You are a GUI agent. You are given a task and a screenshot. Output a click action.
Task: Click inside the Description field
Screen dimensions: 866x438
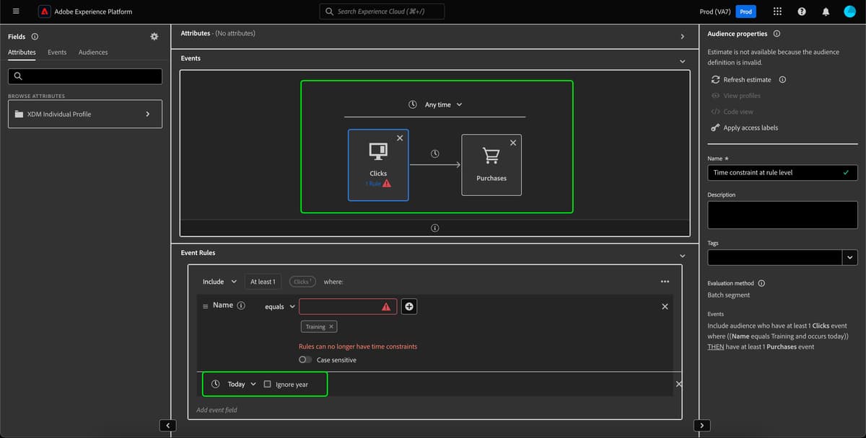coord(782,214)
